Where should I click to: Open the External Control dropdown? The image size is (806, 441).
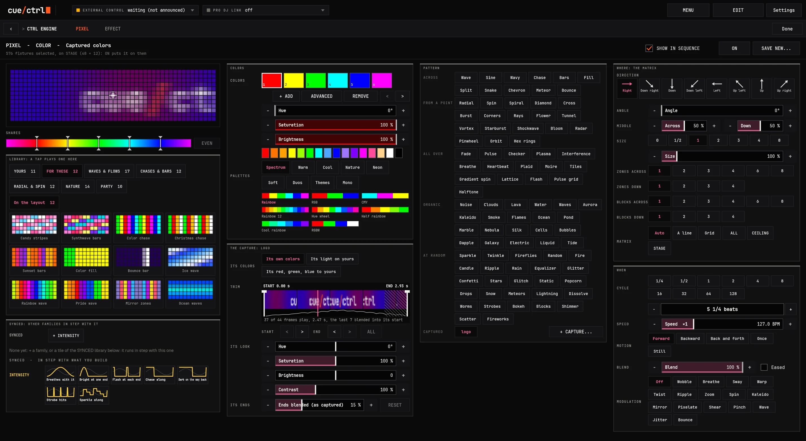click(x=135, y=10)
